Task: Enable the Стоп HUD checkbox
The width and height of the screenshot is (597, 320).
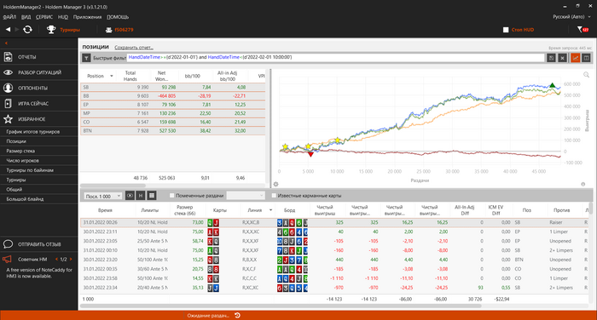Action: coord(506,30)
